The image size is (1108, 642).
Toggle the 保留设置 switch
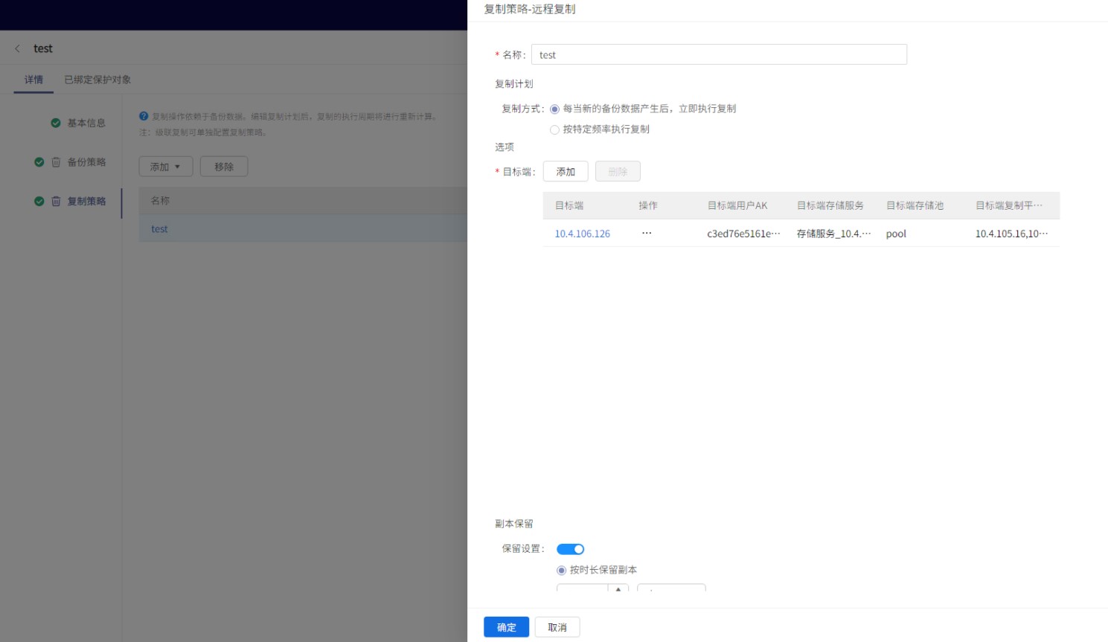pyautogui.click(x=571, y=549)
